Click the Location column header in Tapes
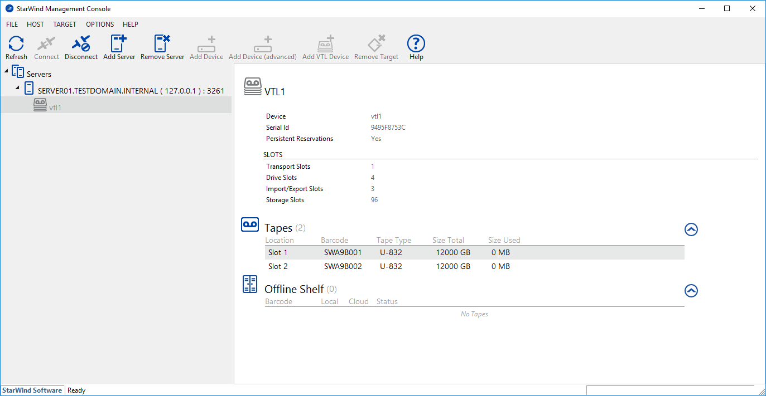The width and height of the screenshot is (766, 396). pos(280,241)
